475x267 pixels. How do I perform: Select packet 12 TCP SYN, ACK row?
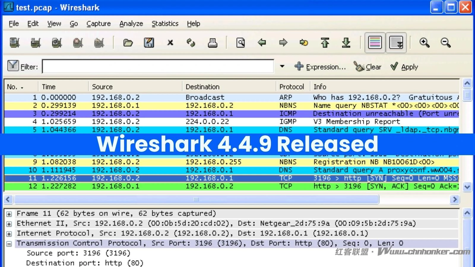(232, 186)
